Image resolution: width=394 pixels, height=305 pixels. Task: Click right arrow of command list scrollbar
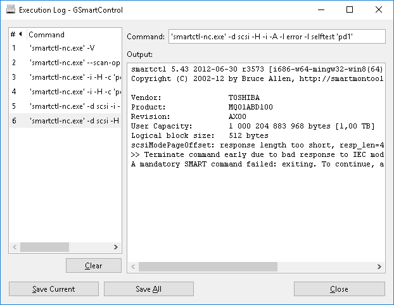click(115, 247)
